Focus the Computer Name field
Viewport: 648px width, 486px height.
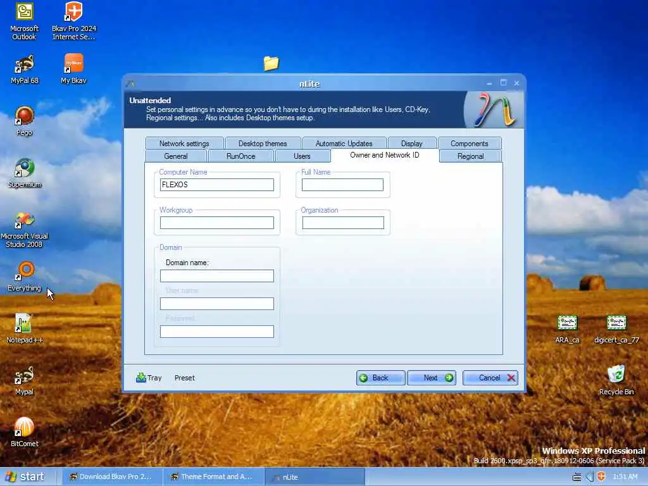click(x=217, y=185)
